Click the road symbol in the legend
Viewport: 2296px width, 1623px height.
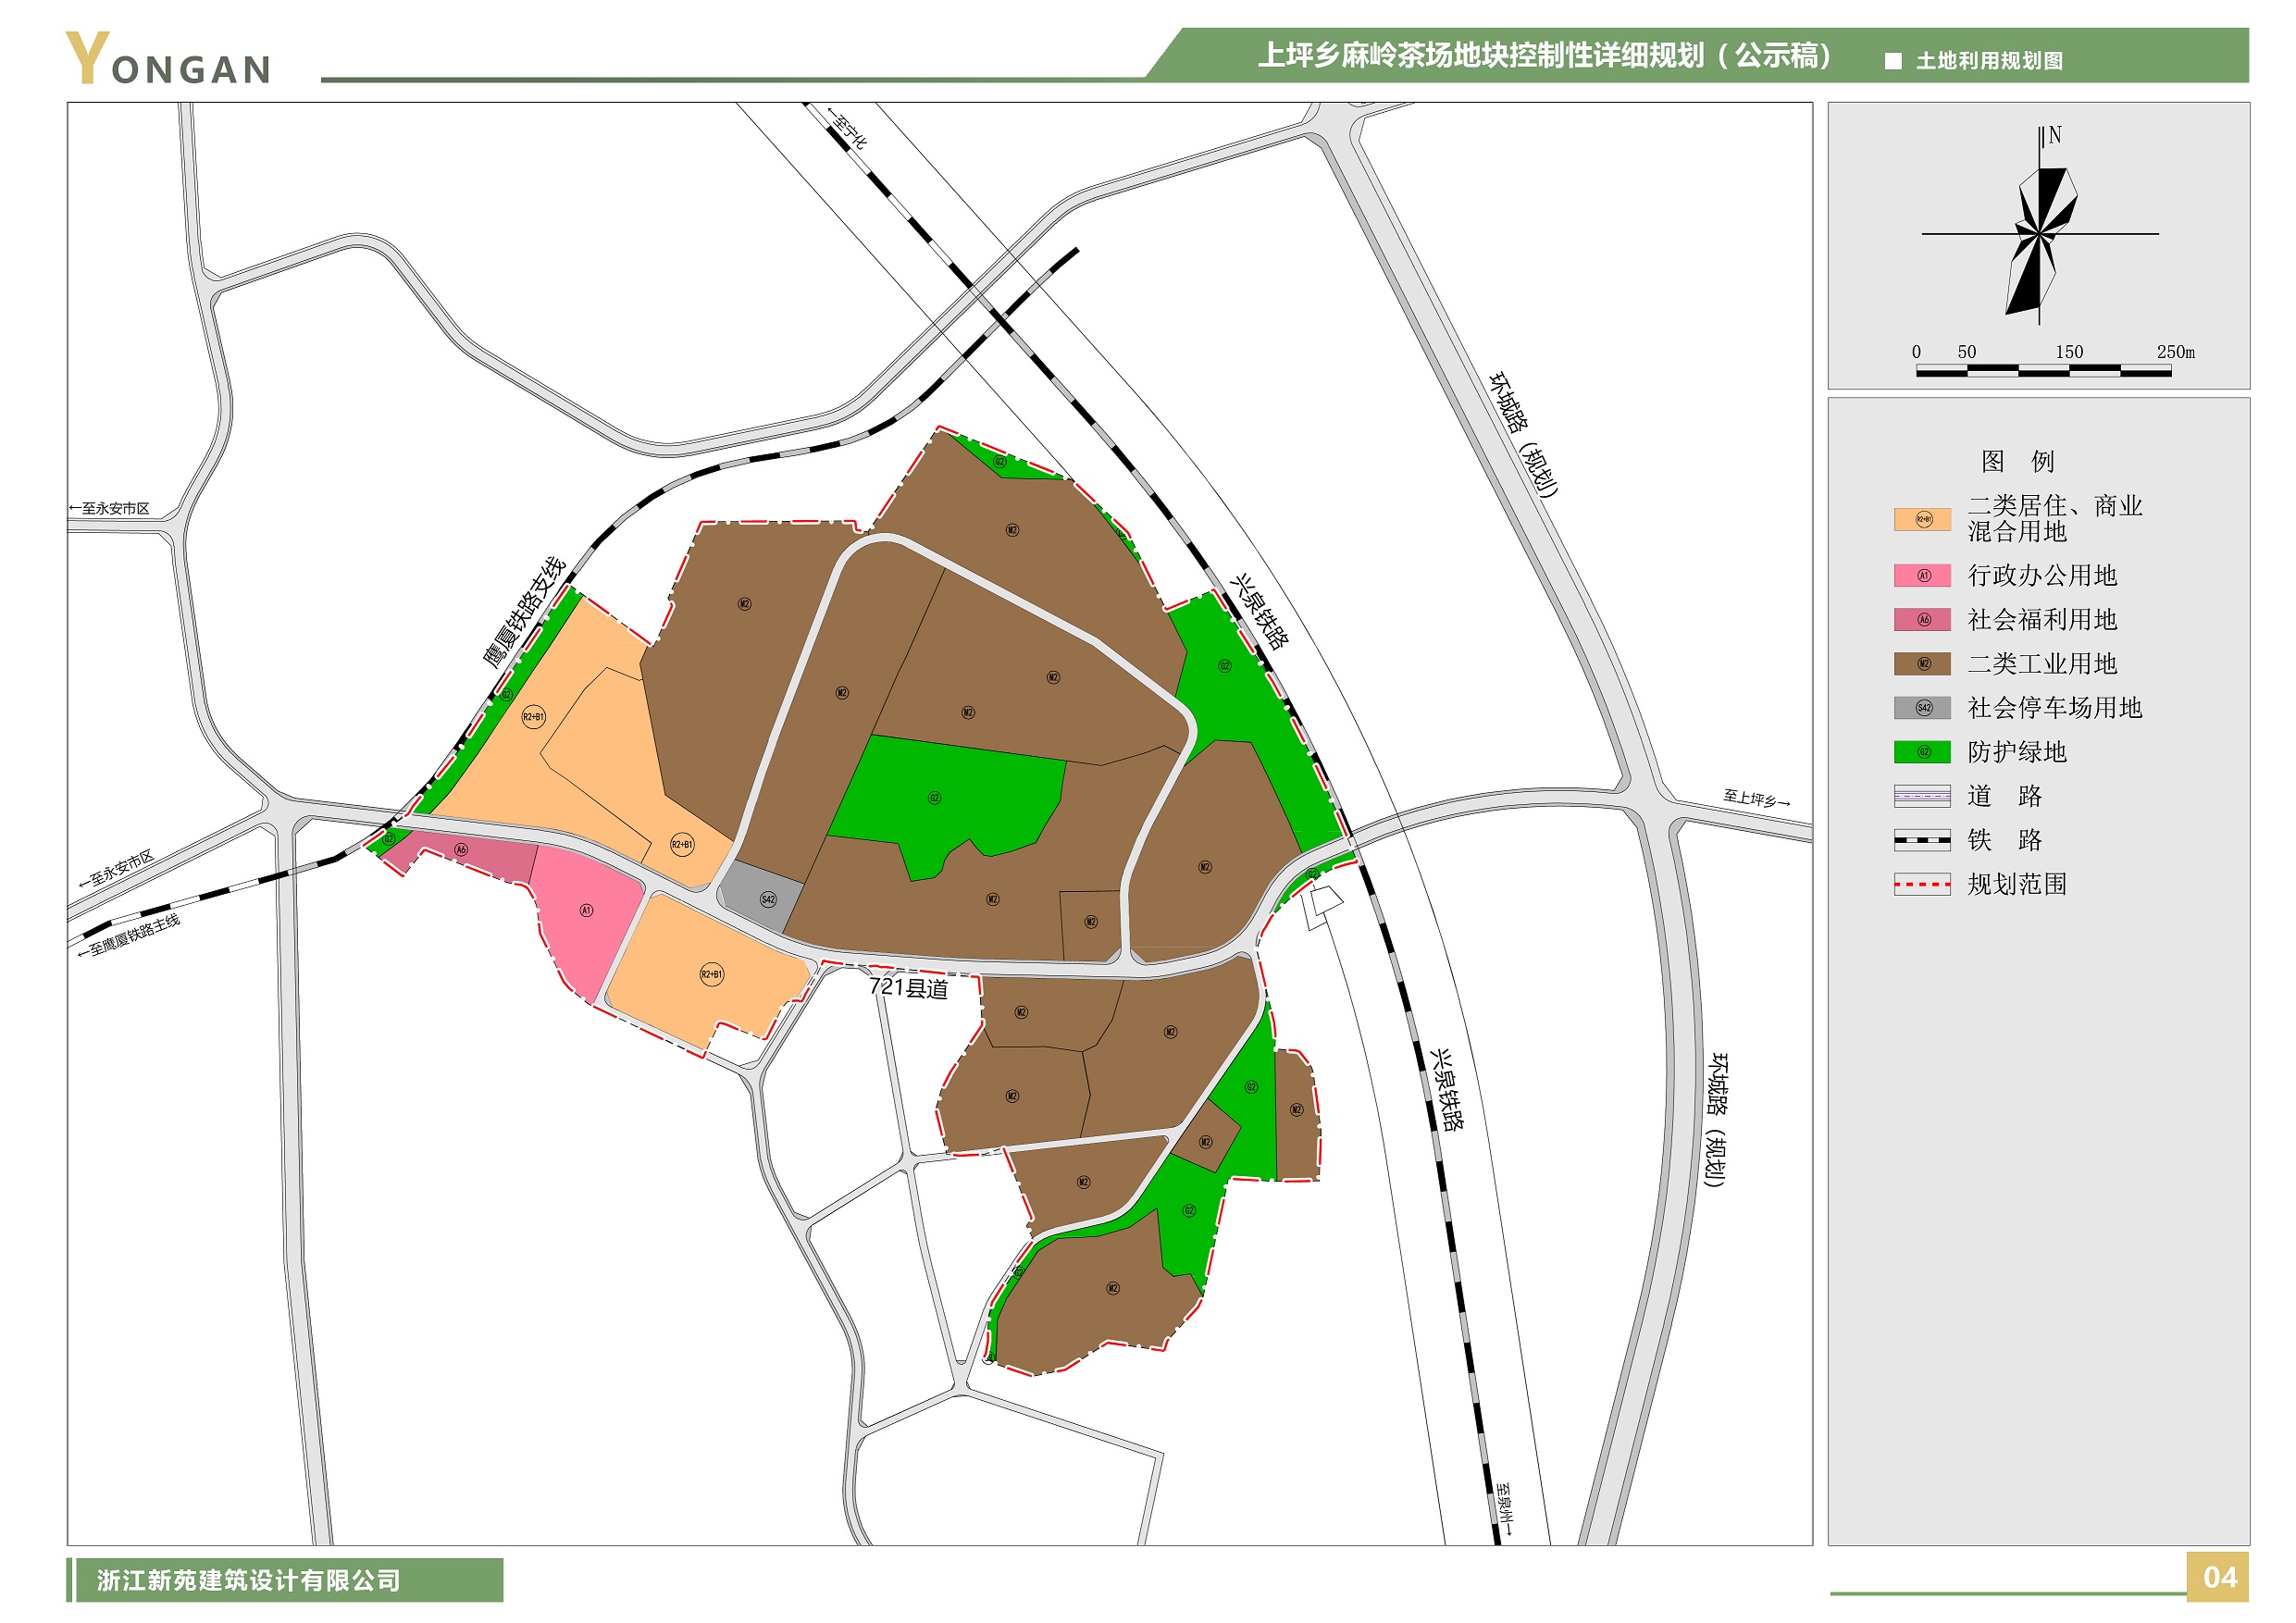(1921, 795)
